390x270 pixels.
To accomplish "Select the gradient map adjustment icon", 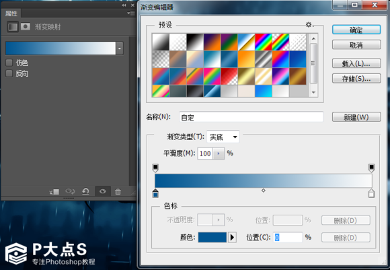I will pyautogui.click(x=13, y=27).
